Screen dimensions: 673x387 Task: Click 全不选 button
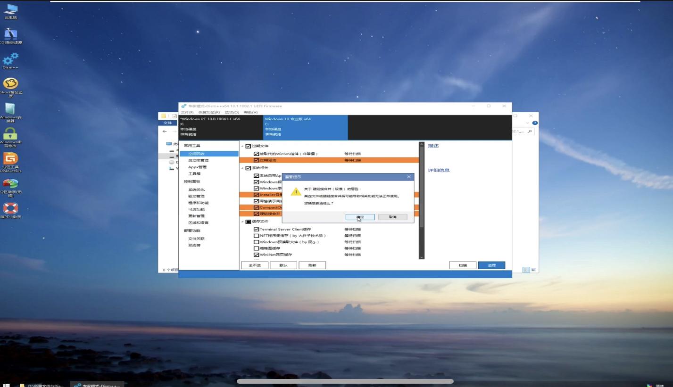click(255, 265)
